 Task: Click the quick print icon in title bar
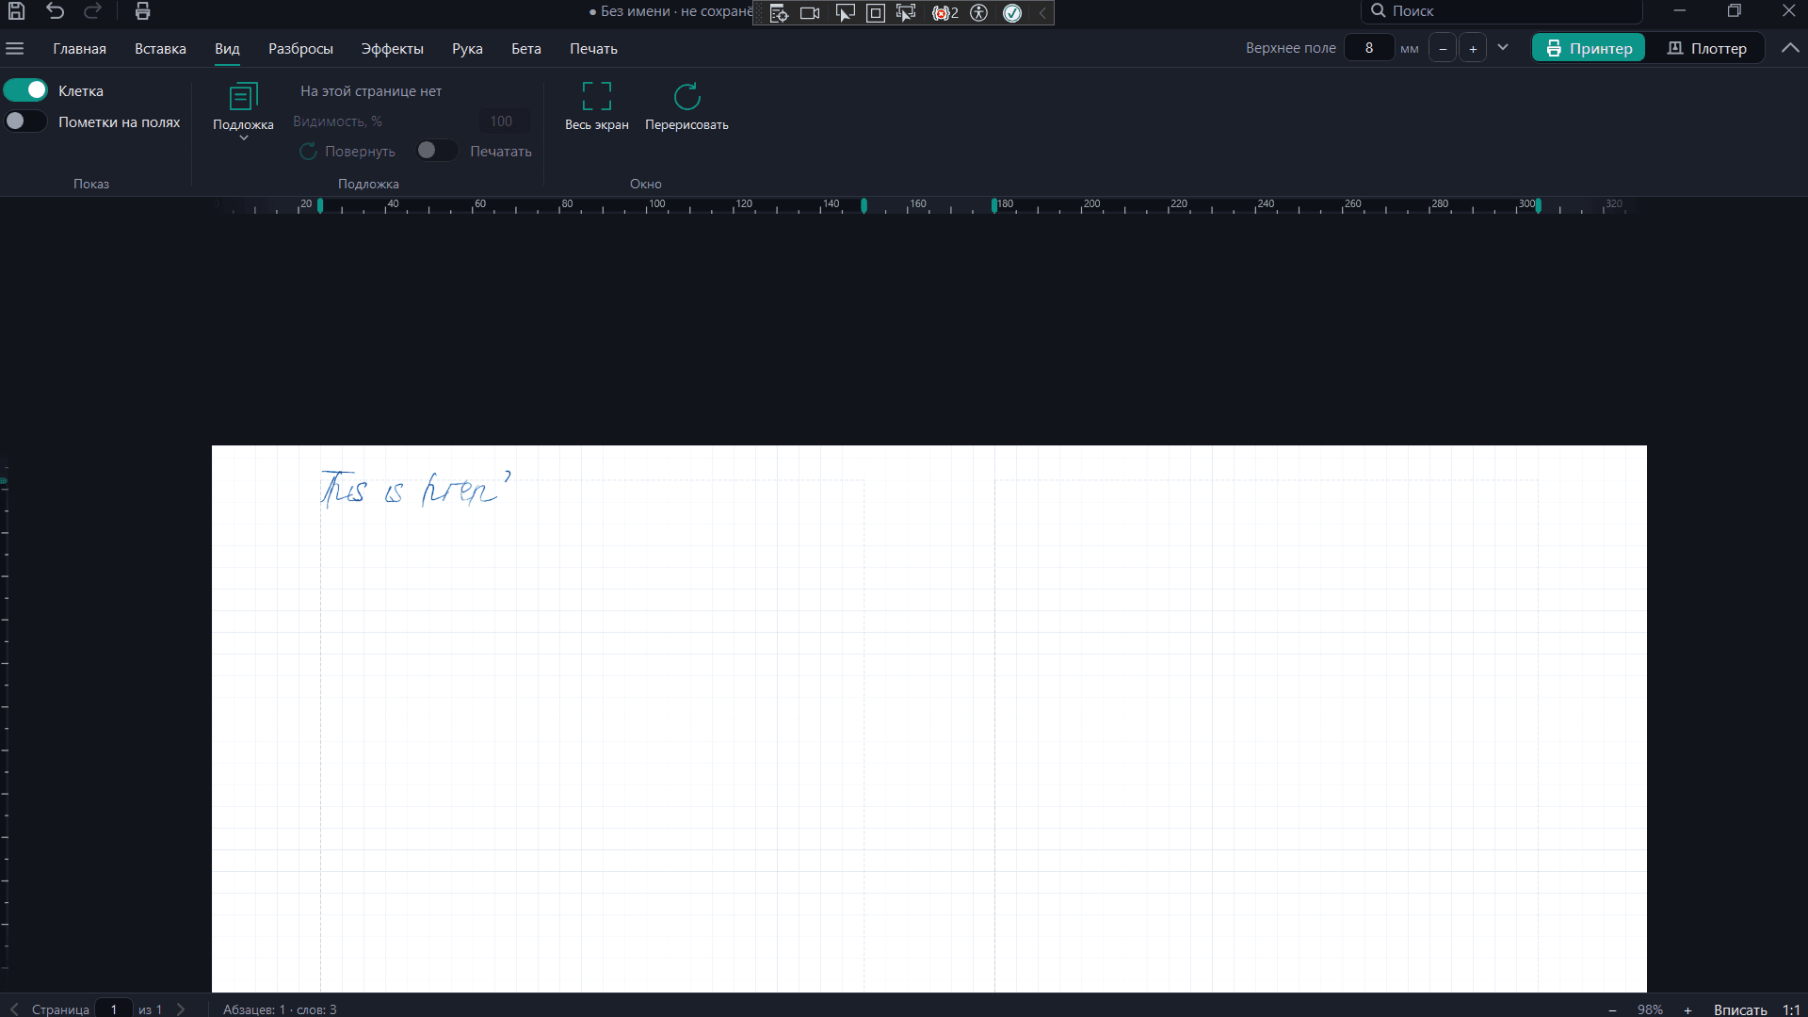tap(143, 11)
